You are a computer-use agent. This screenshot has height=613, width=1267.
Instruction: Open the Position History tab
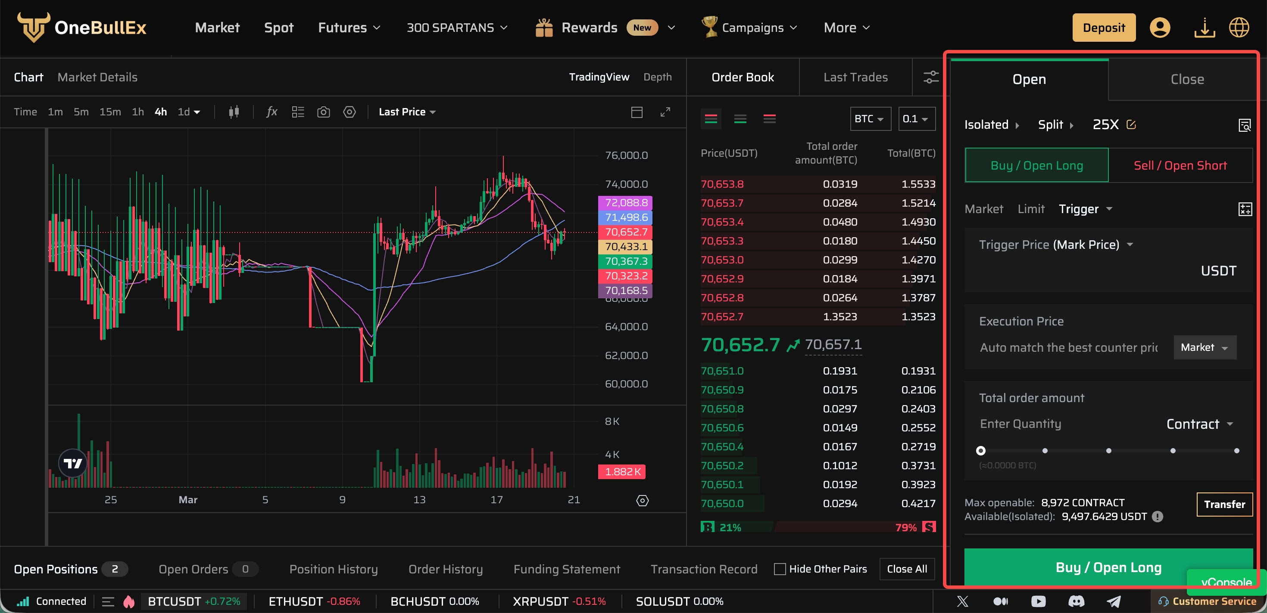pos(334,569)
